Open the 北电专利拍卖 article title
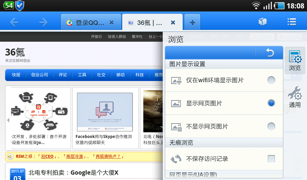The width and height of the screenshot is (307, 180). (x=73, y=172)
